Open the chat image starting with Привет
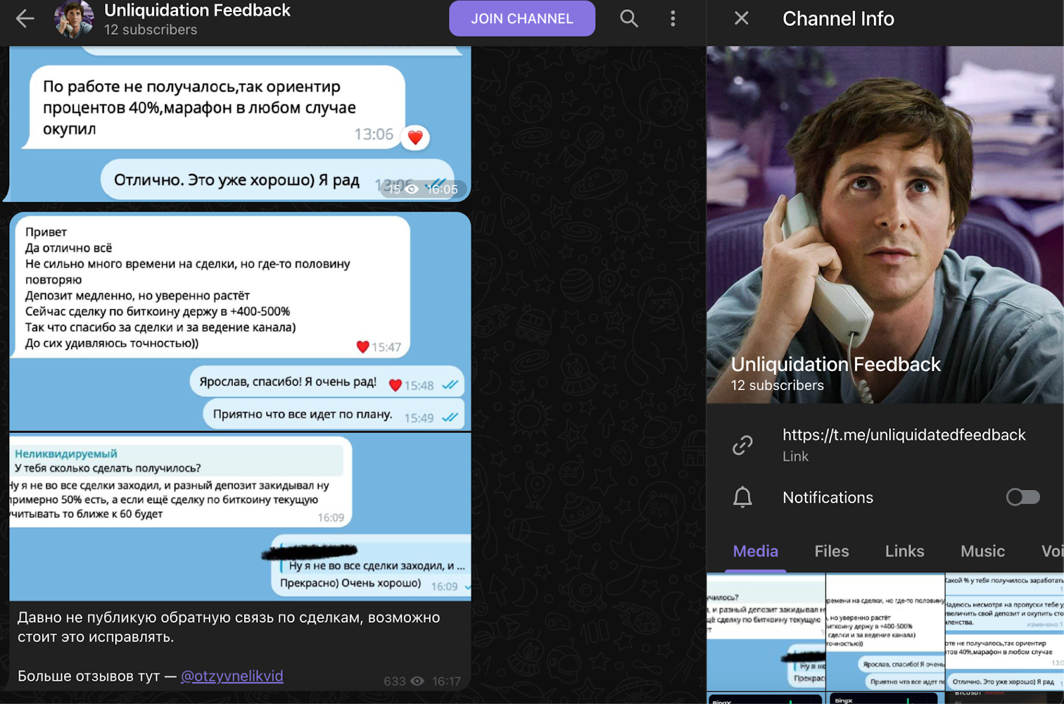This screenshot has width=1064, height=704. (x=240, y=321)
